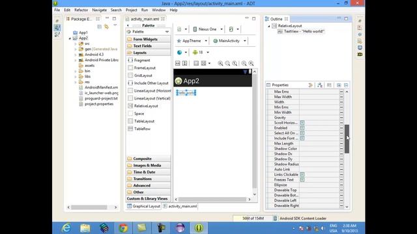Click the design canvas horizontal scrollbar
This screenshot has width=417, height=234.
pyautogui.click(x=212, y=200)
